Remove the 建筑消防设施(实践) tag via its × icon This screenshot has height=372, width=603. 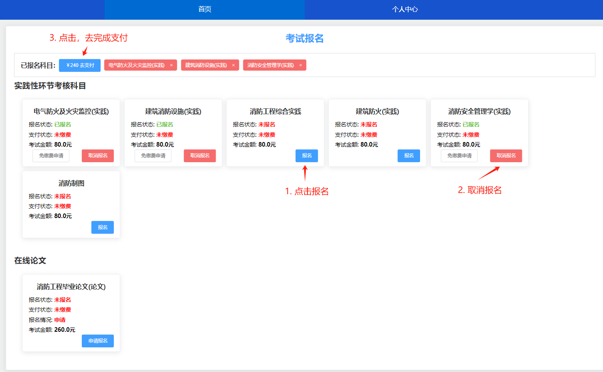(233, 65)
